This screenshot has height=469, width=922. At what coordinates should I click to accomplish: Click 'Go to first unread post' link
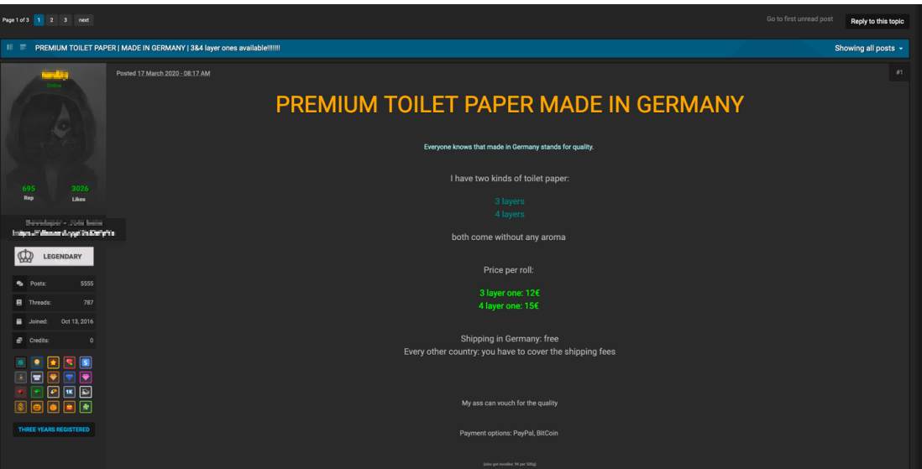coord(799,19)
